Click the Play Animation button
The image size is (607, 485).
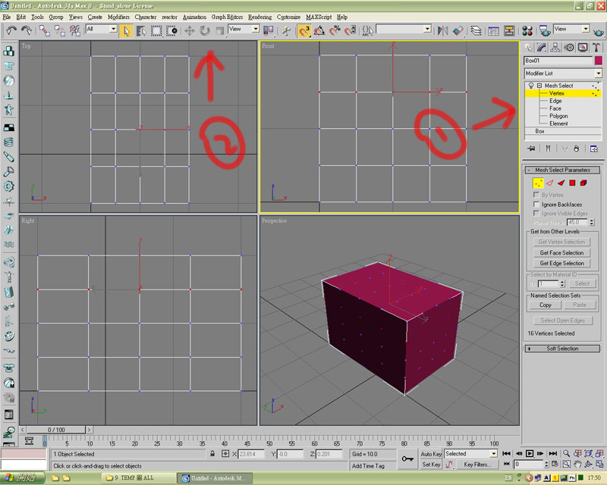point(530,453)
